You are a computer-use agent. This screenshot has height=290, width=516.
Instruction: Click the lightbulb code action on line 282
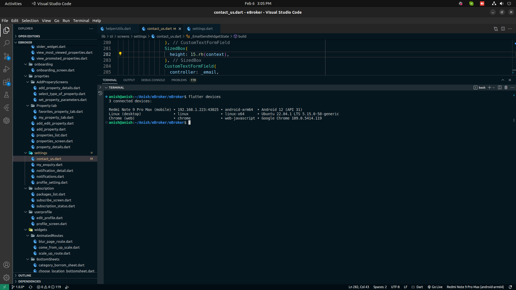click(x=120, y=54)
